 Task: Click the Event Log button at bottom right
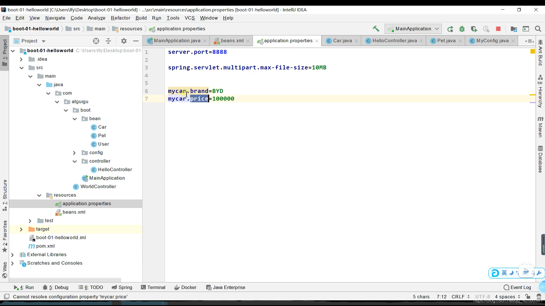coord(521,287)
